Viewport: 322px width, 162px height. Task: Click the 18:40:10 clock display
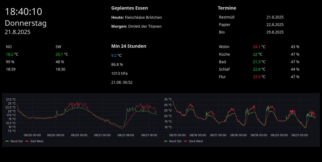pos(23,12)
